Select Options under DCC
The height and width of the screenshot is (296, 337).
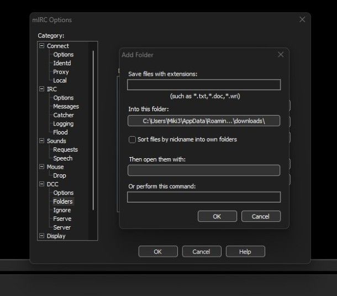(x=64, y=193)
